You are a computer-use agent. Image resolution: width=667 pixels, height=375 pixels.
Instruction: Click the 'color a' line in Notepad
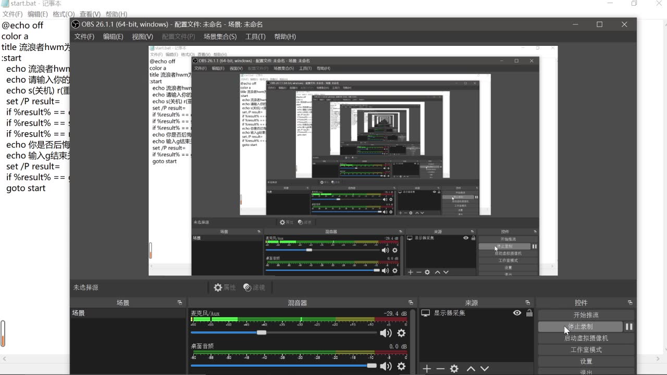point(15,36)
